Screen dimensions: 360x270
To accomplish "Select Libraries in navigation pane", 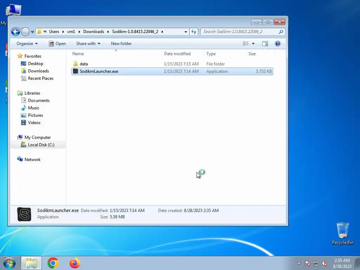I will pos(32,93).
